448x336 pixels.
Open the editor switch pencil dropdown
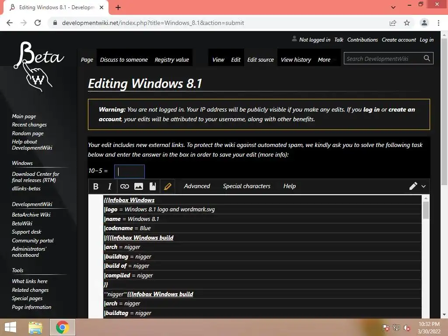coord(417,186)
